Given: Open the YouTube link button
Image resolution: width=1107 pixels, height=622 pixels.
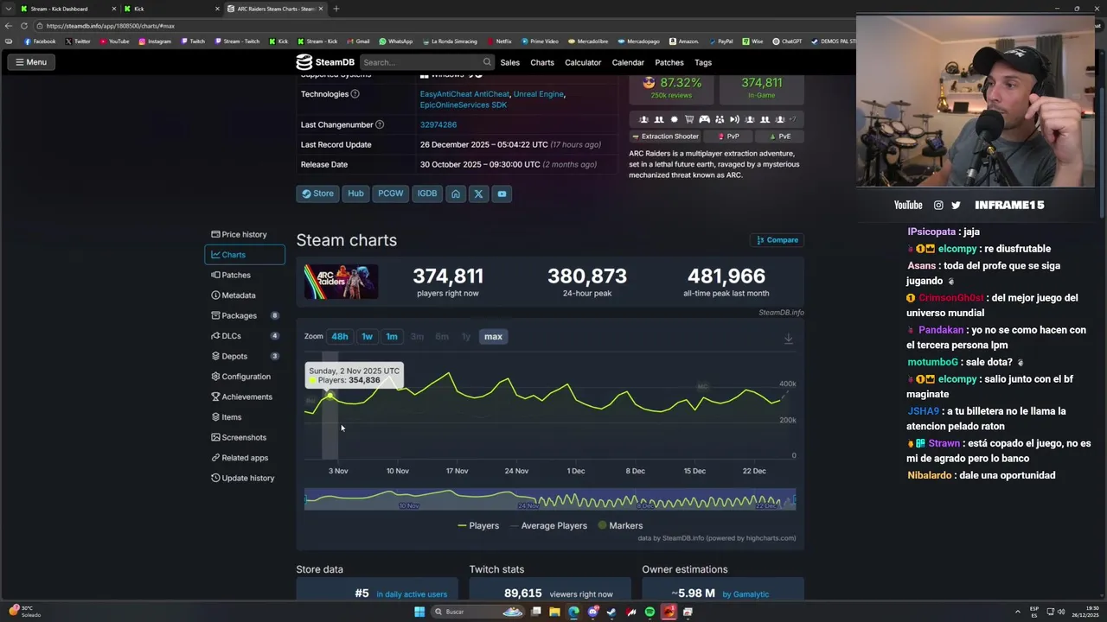Looking at the screenshot, I should (502, 194).
